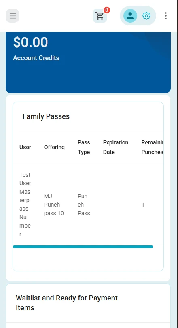Click the red cart item count badge
Screen dimensions: 178x328
pyautogui.click(x=107, y=10)
